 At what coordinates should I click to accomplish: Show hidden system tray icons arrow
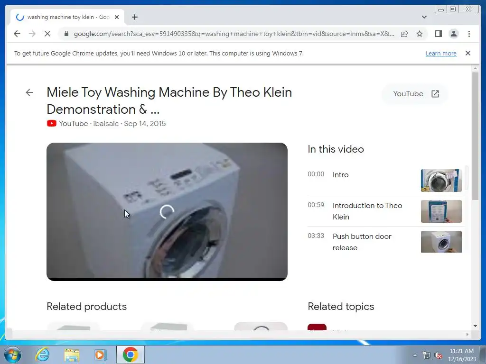[415, 355]
